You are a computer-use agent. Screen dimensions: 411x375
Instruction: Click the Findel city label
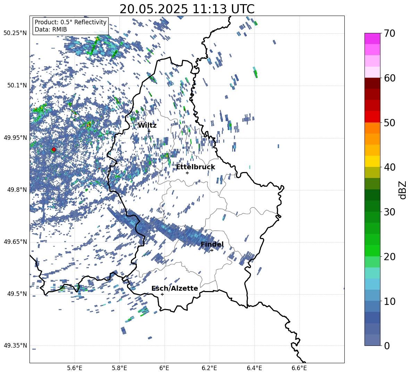coord(212,244)
